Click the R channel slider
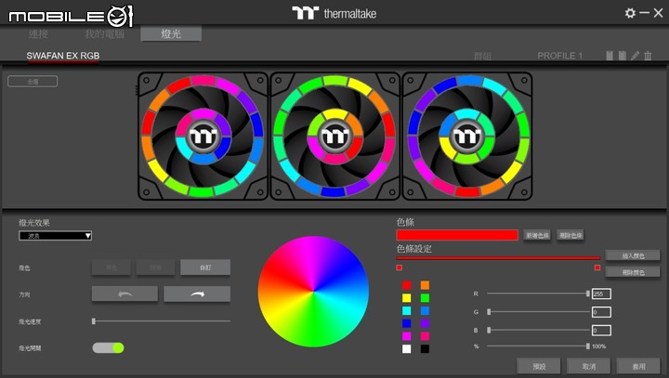 (x=538, y=293)
